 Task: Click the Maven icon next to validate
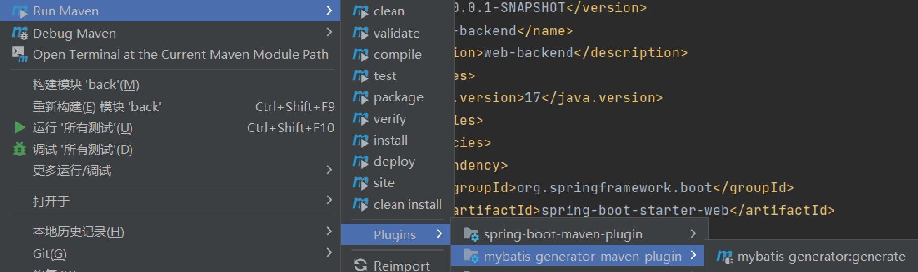coord(360,33)
